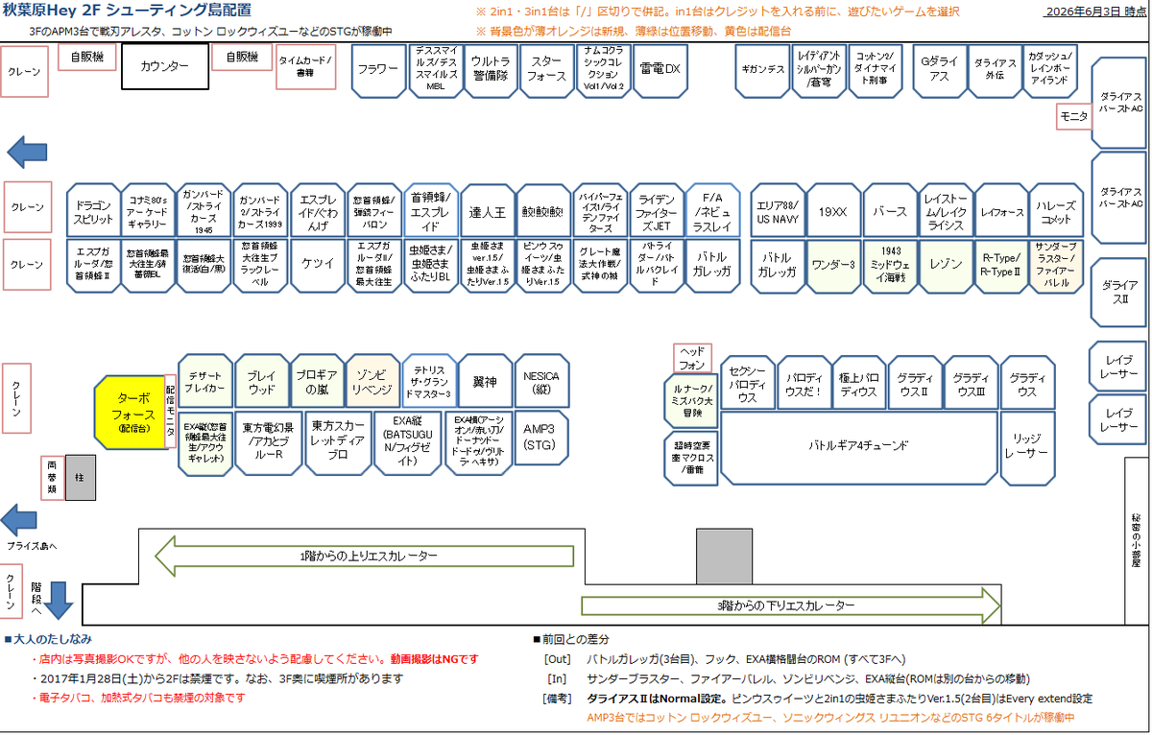
Task: Click the 鮫鮫鮫! cabinet
Action: pos(543,211)
